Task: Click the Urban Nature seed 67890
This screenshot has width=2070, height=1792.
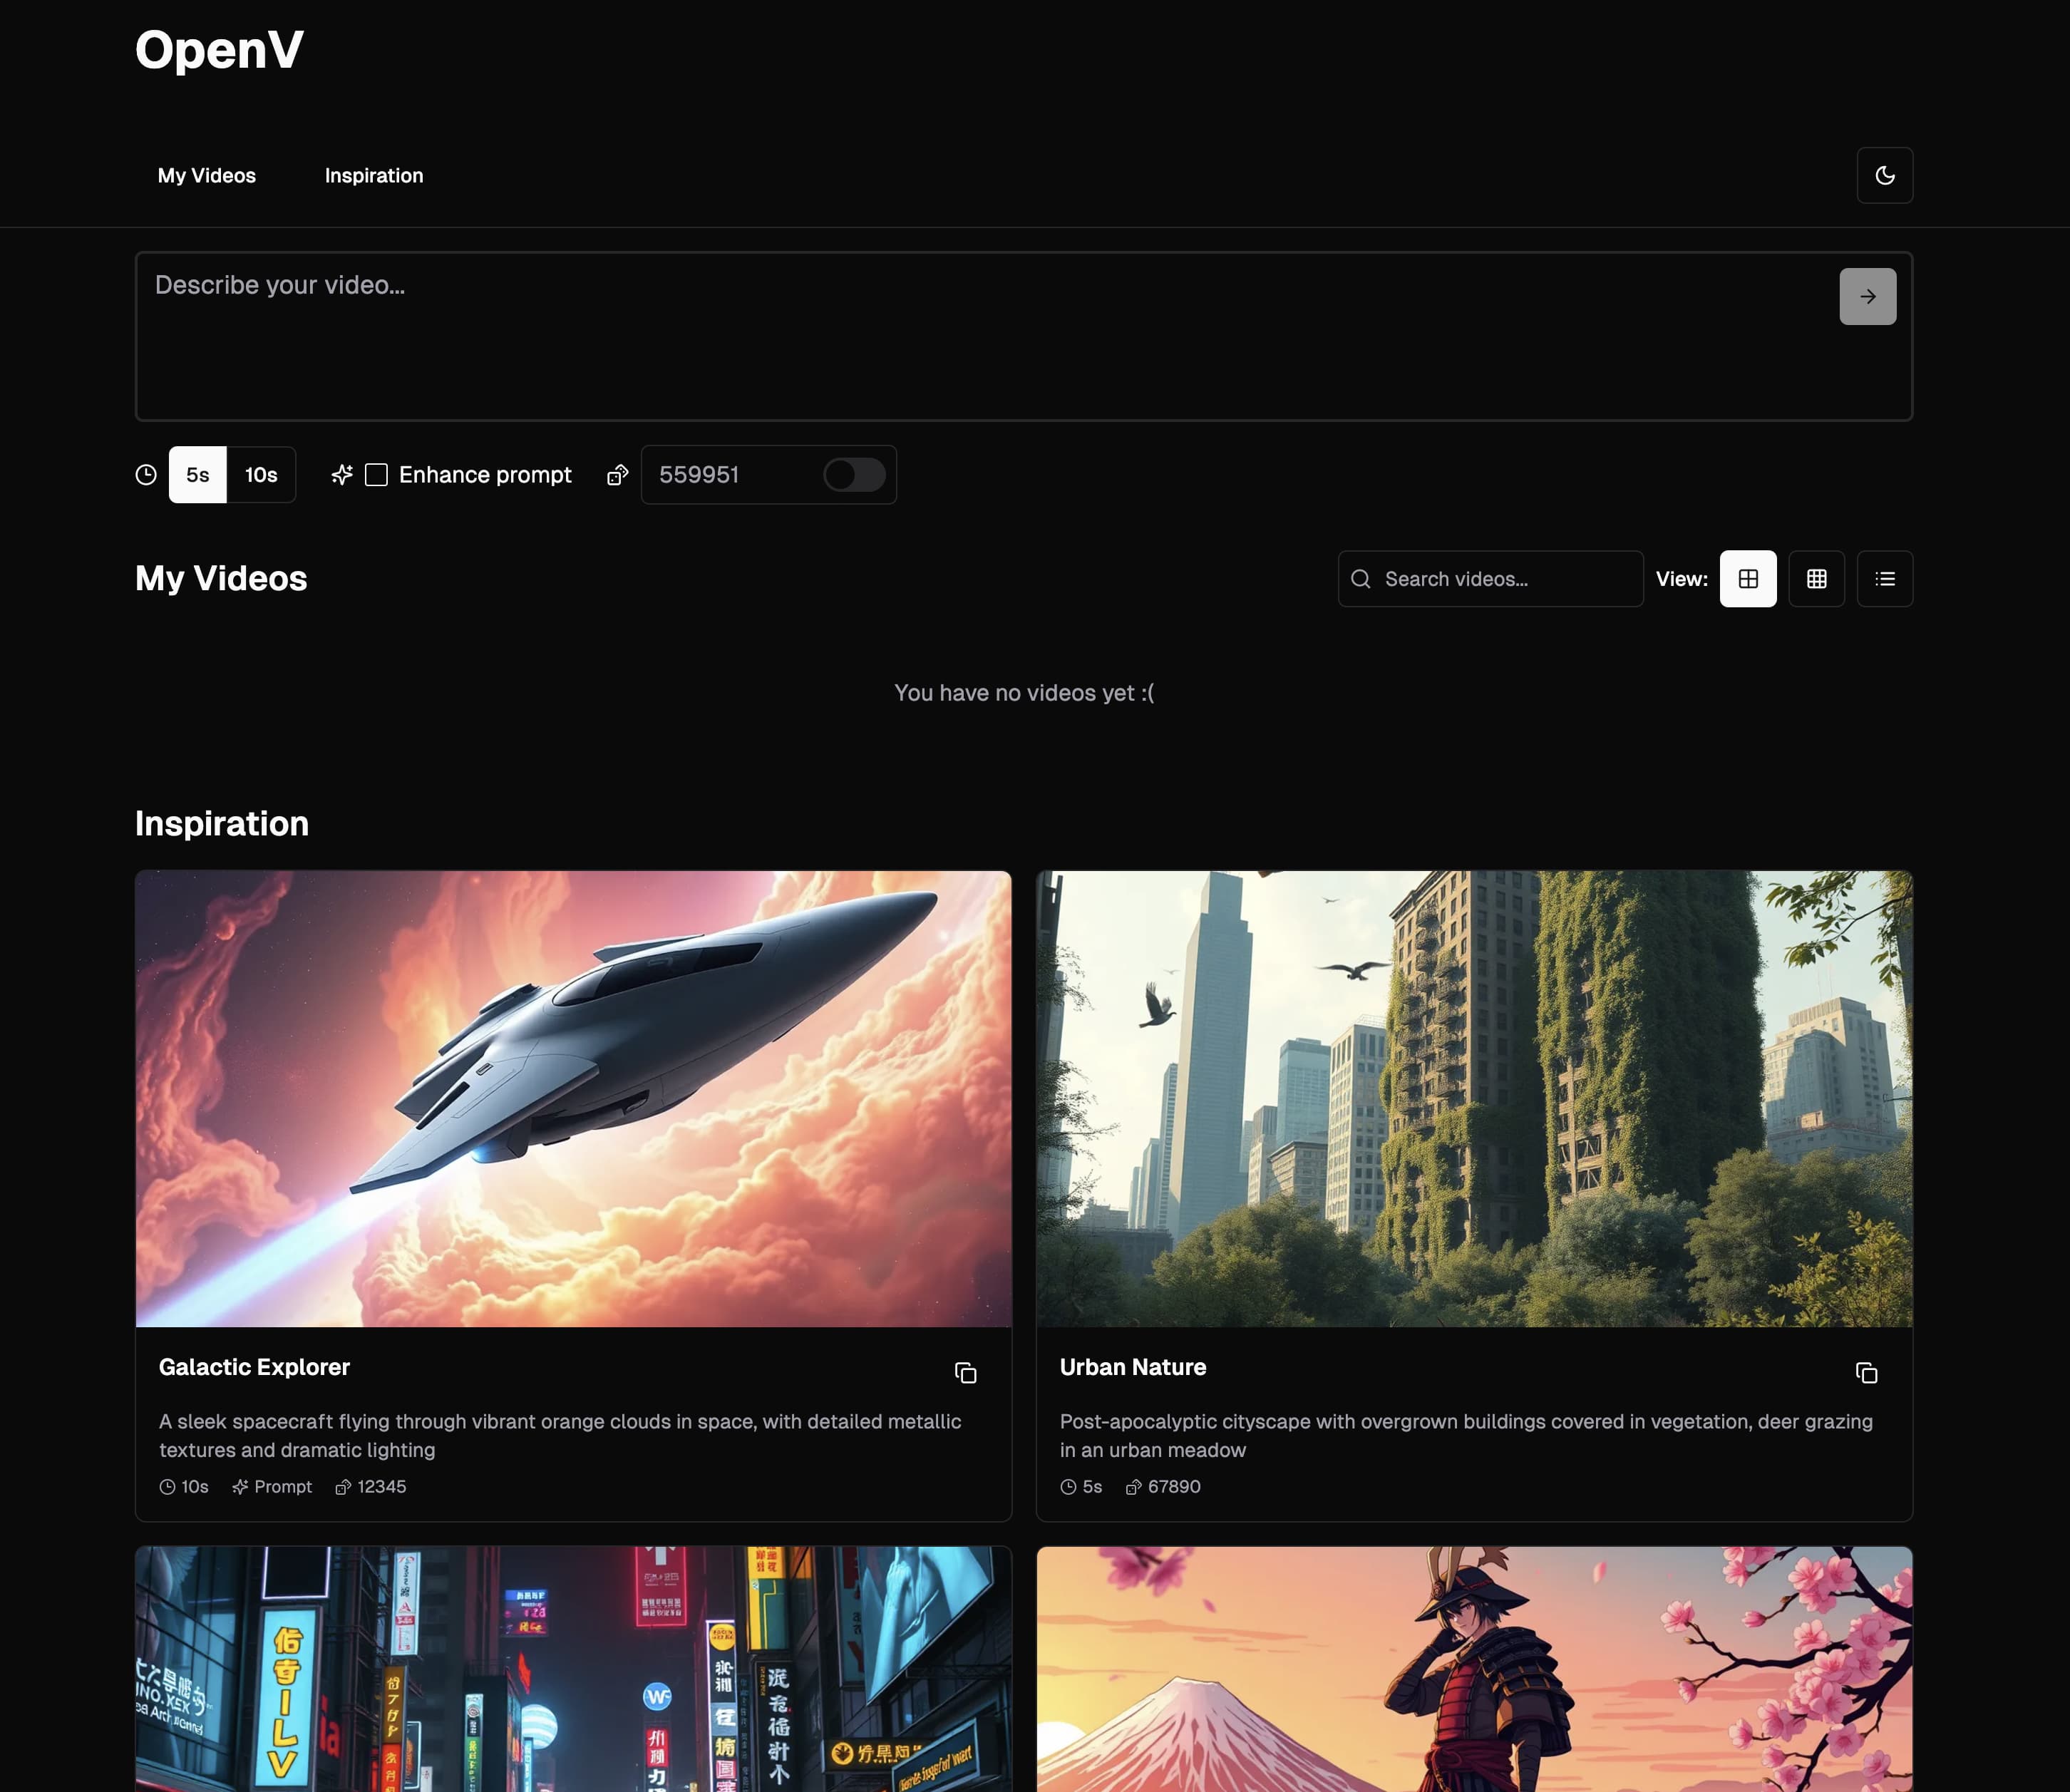Action: [x=1163, y=1487]
